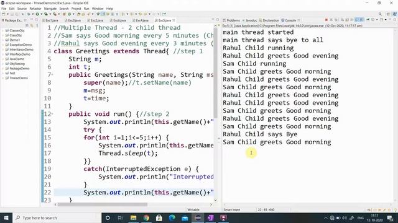
Task: Close the Exc5.java editor tab
Action: (x=174, y=20)
